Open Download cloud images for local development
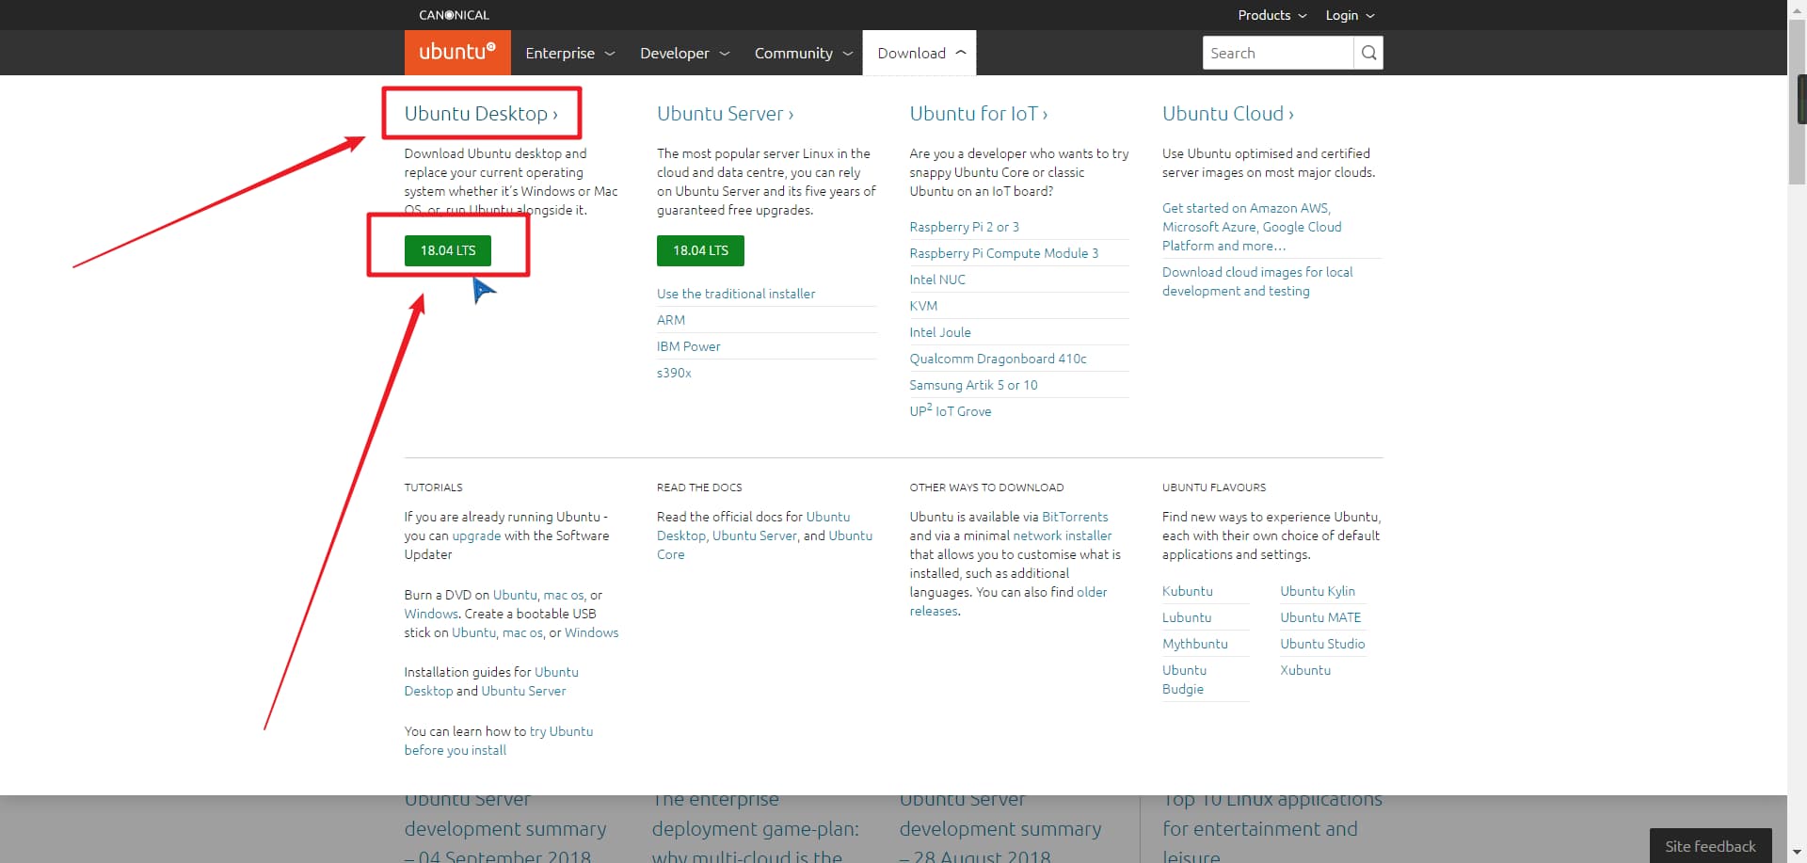Screen dimensions: 1807x863 [x=1257, y=281]
